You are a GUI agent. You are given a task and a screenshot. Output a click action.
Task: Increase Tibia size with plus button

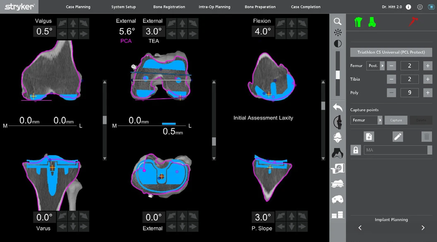(x=427, y=79)
